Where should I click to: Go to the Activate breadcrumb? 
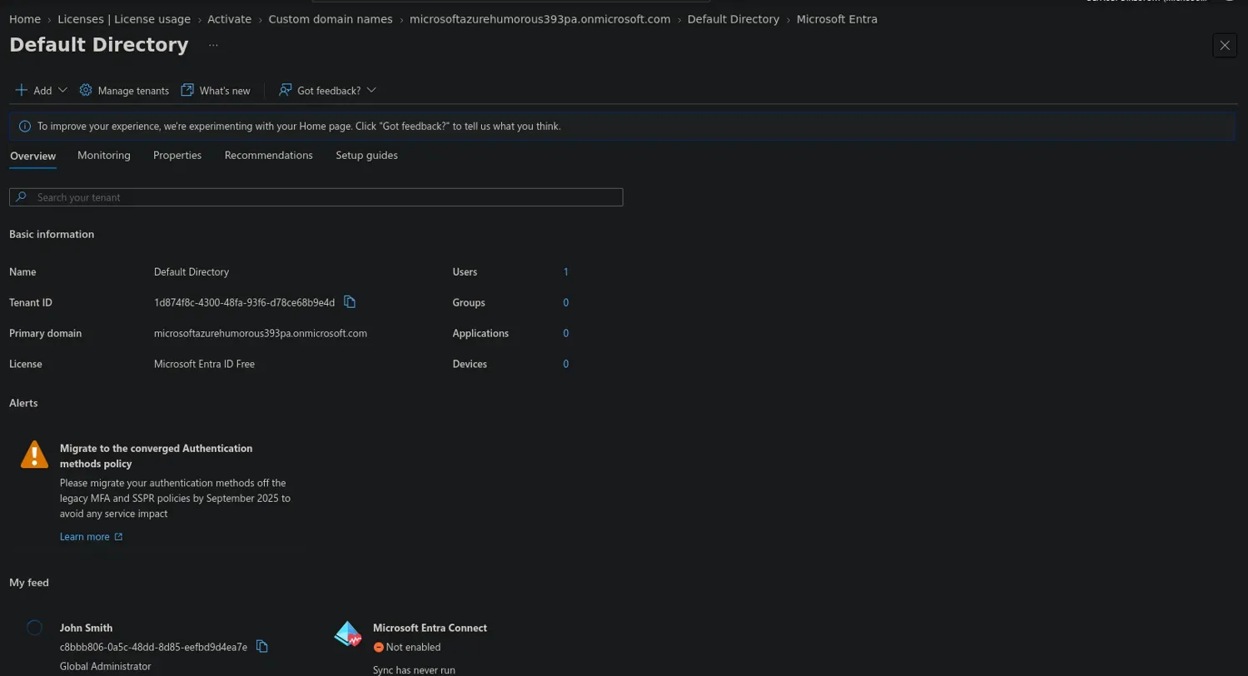click(x=229, y=19)
